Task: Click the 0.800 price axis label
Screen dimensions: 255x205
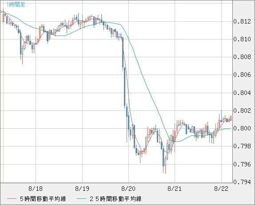Action: click(242, 128)
